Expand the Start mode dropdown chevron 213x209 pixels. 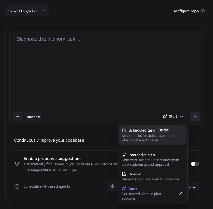pos(182,117)
